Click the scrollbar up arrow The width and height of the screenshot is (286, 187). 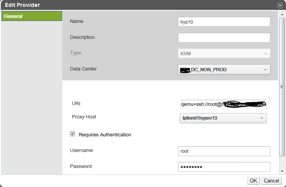click(282, 14)
